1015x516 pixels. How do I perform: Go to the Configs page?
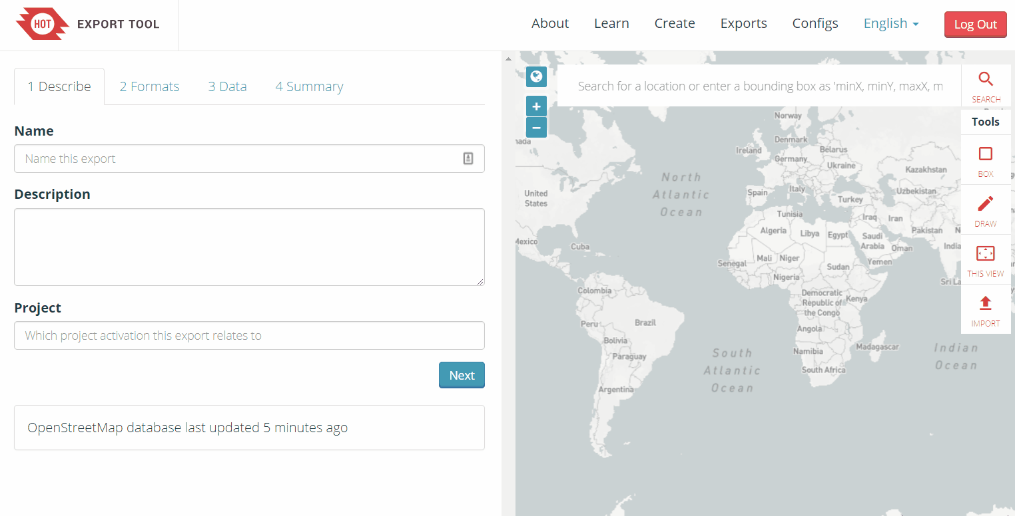coord(815,24)
